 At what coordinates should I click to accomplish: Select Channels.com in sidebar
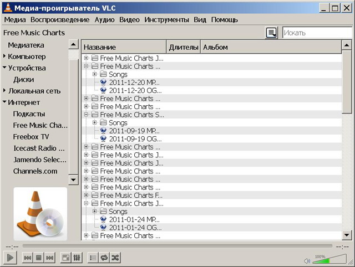[x=35, y=171]
